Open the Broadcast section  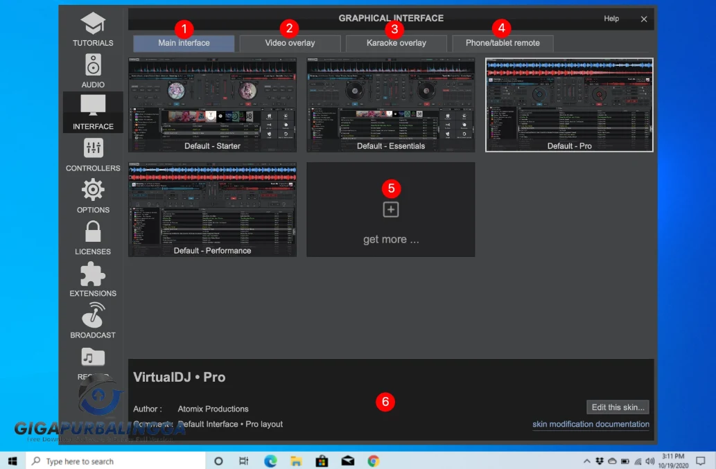click(x=93, y=321)
